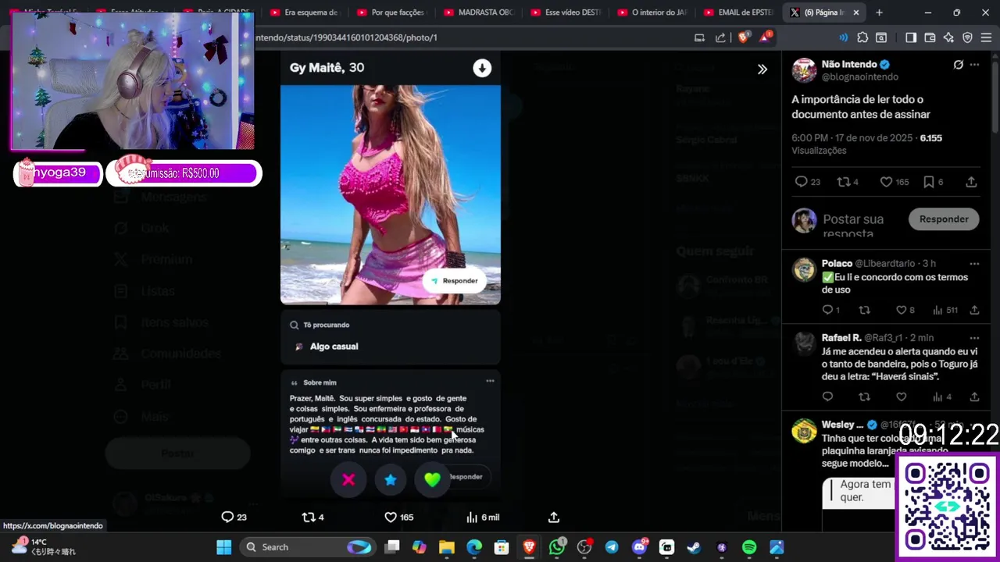This screenshot has width=1000, height=562.
Task: Toggle the browser sidebar panel icon
Action: [911, 37]
